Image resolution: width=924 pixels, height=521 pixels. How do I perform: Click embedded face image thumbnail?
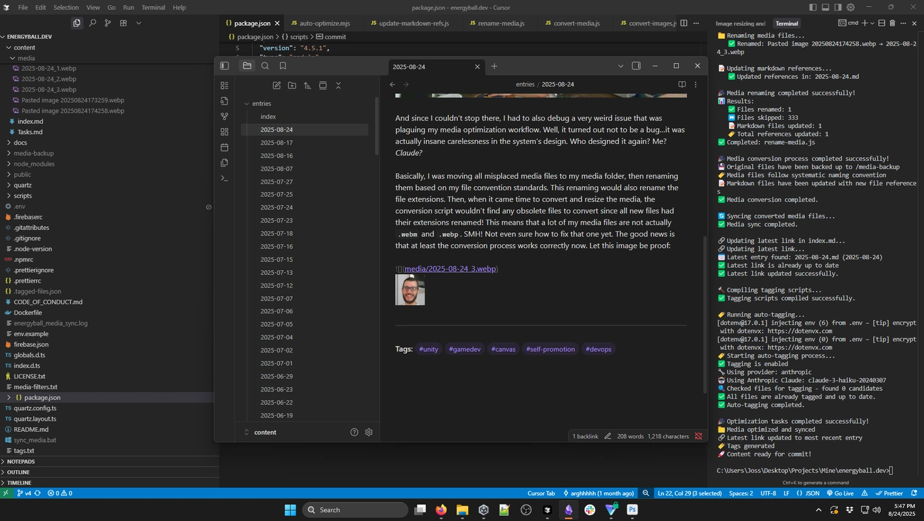(x=410, y=290)
